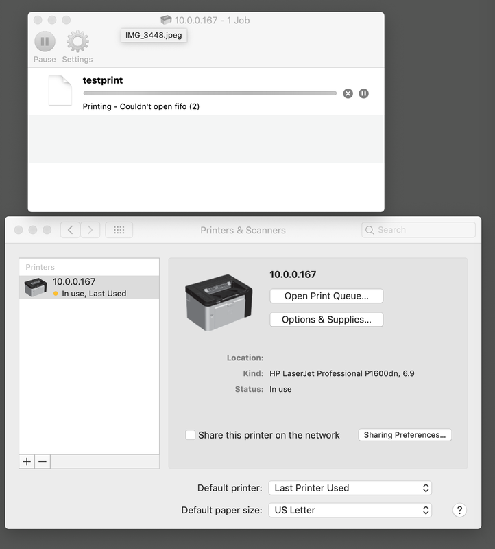Image resolution: width=495 pixels, height=549 pixels.
Task: Click the printer thumbnail in sidebar list
Action: coord(36,287)
